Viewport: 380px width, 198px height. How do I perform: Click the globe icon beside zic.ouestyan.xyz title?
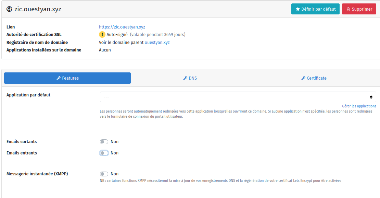[x=10, y=9]
